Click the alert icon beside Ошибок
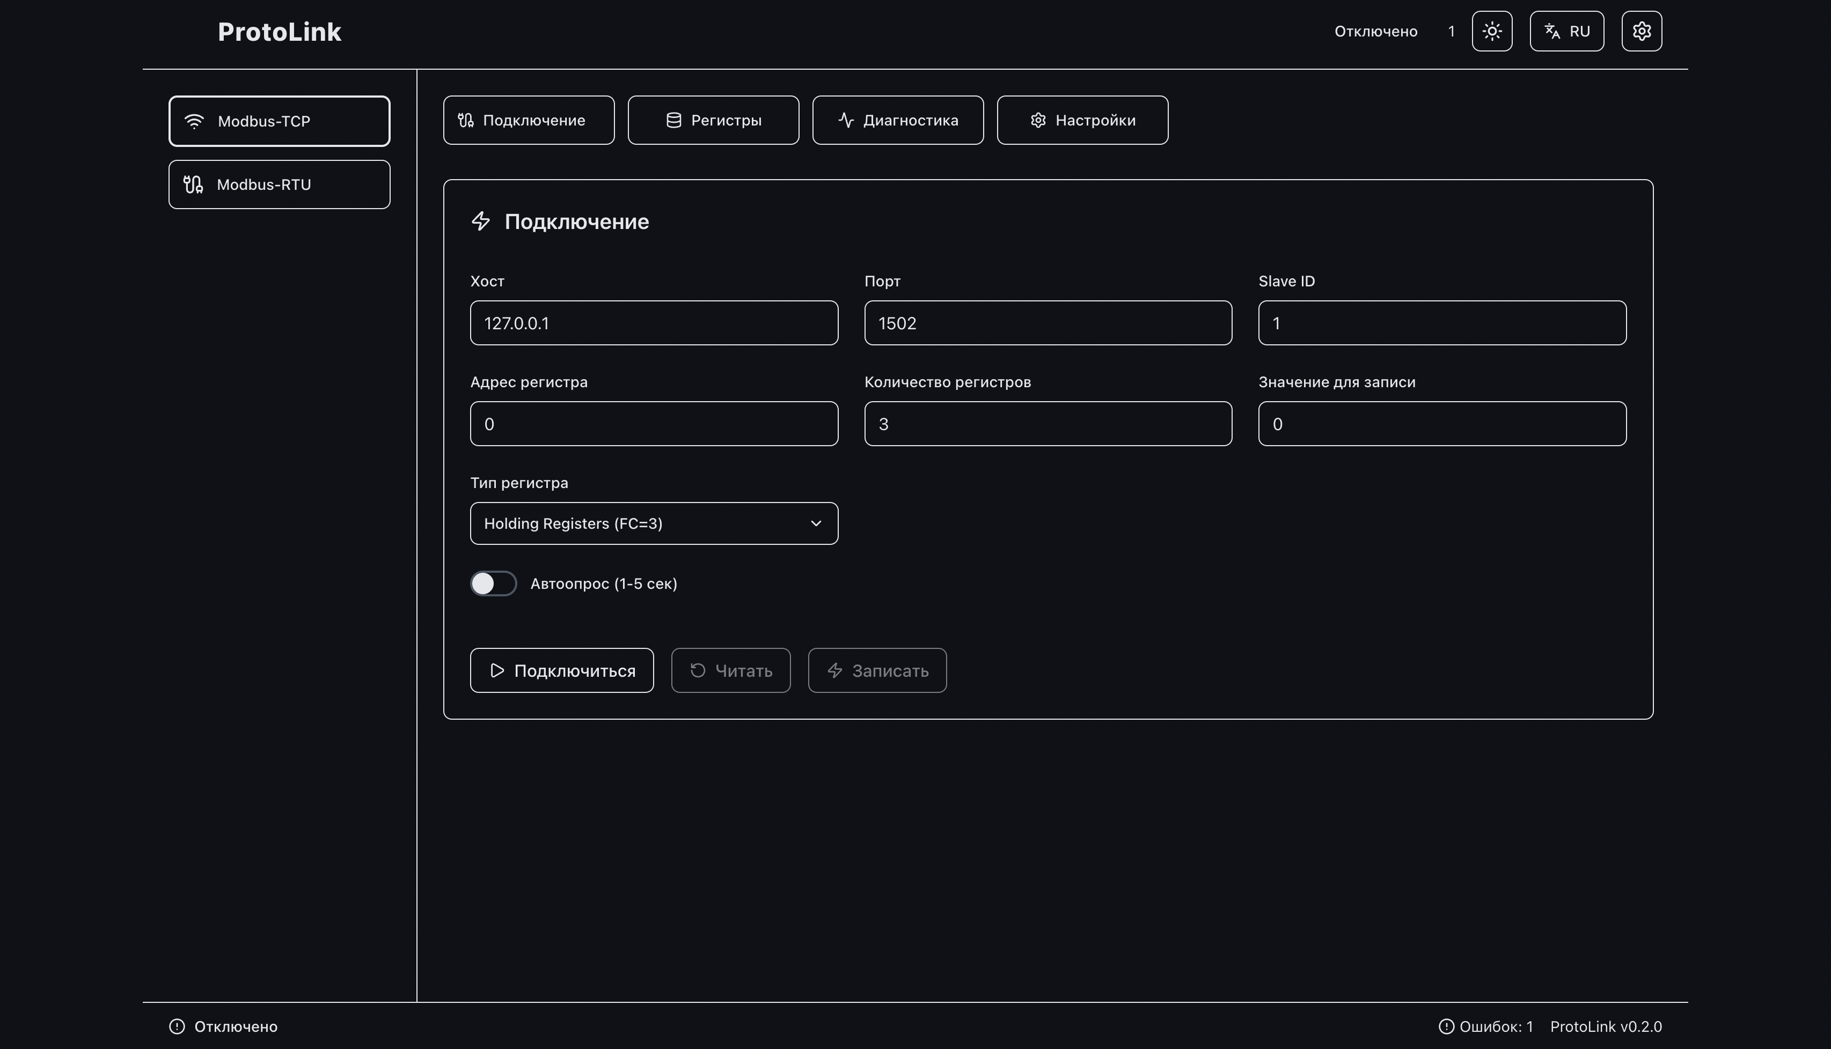This screenshot has width=1831, height=1049. 1446,1026
